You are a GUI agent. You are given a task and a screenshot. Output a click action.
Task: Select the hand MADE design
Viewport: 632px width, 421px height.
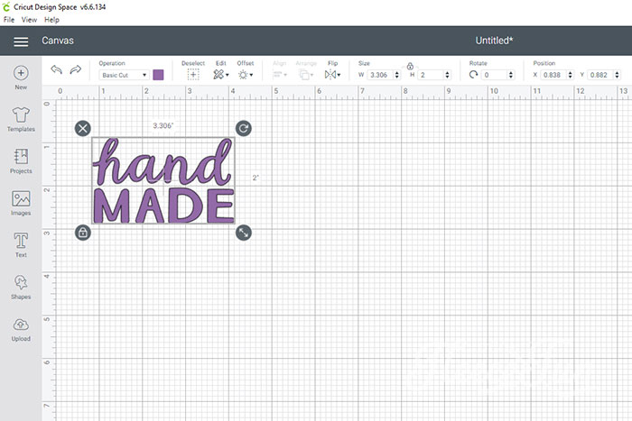(x=163, y=180)
